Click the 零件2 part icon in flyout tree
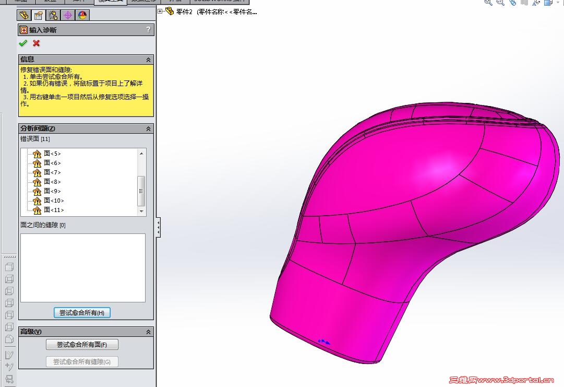564x387 pixels. [170, 11]
